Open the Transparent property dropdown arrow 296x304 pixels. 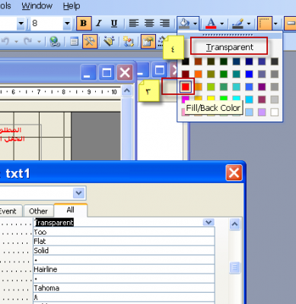click(x=208, y=223)
